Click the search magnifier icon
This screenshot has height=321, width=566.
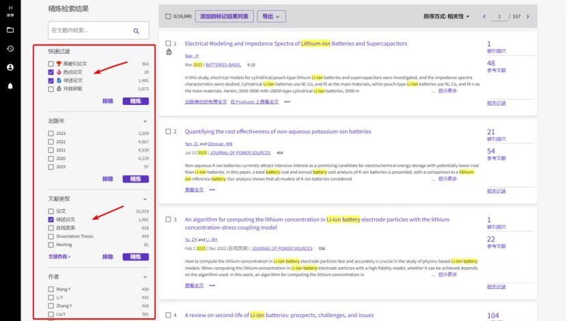click(136, 31)
